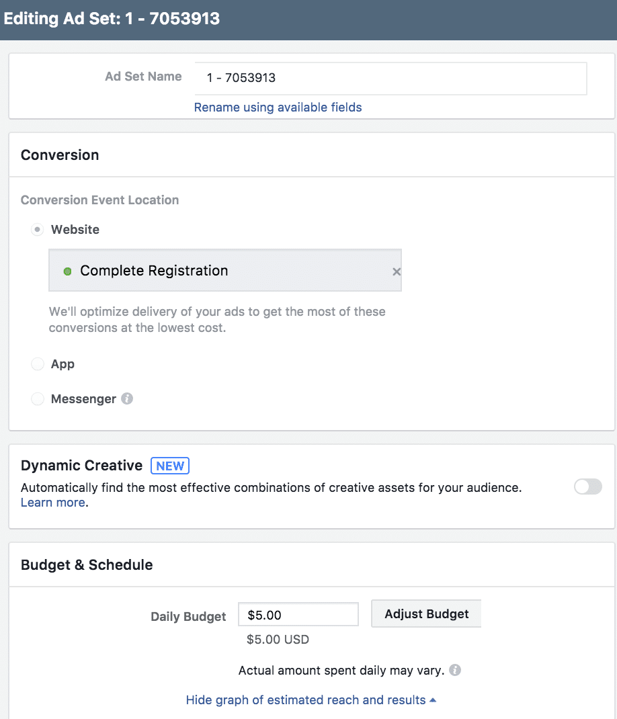
Task: Choose the Messenger radio option
Action: click(37, 398)
